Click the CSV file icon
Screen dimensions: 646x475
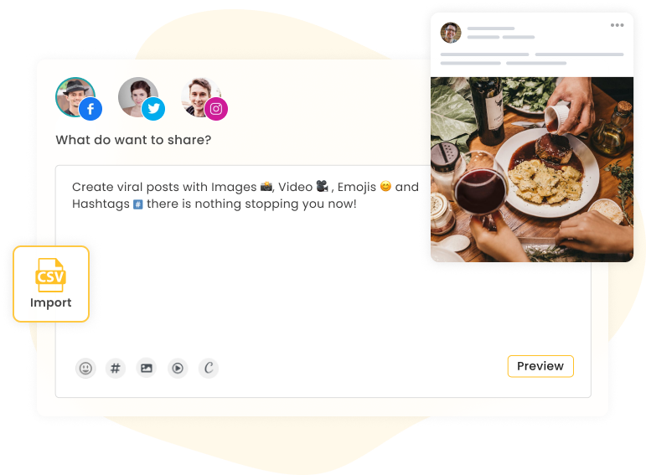50,275
